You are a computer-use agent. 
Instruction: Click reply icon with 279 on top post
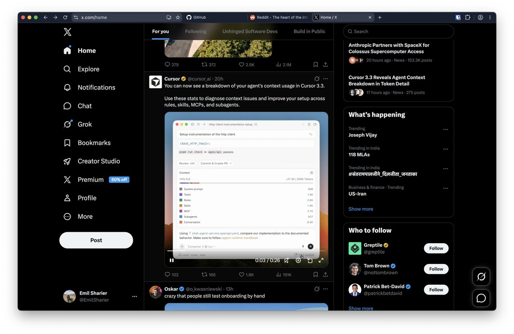point(171,65)
